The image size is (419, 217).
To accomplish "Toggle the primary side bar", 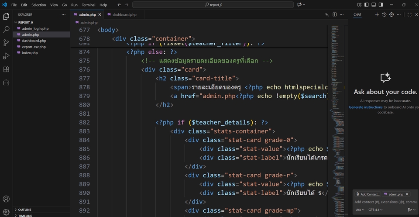I will click(367, 4).
